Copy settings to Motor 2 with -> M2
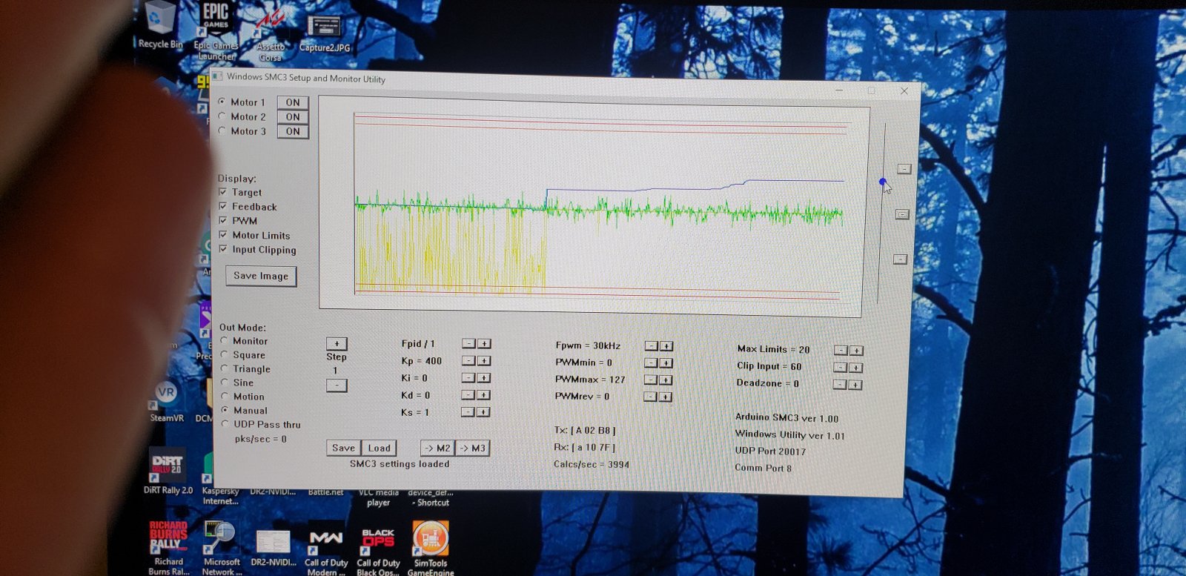The image size is (1186, 576). click(x=437, y=448)
